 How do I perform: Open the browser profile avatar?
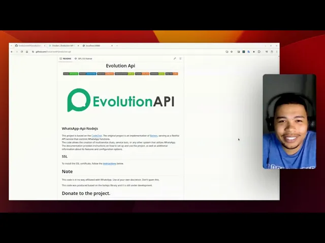point(272,52)
